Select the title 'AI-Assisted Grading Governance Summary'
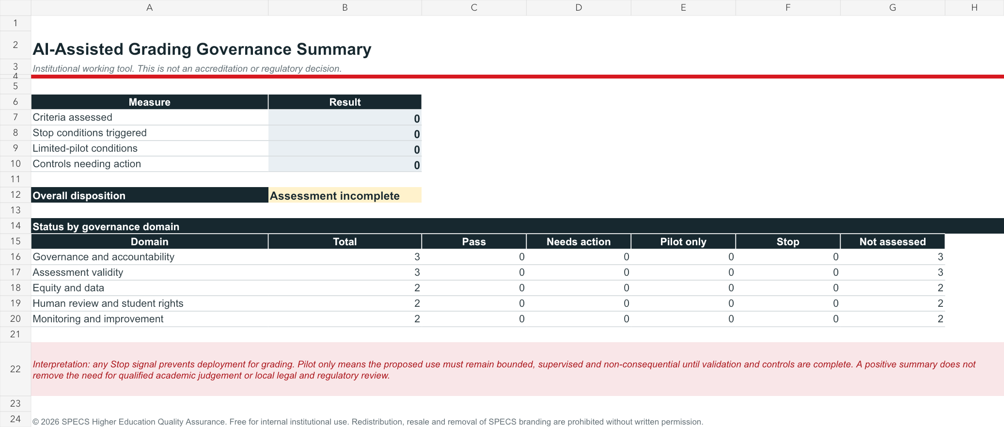1004x427 pixels. click(x=202, y=49)
